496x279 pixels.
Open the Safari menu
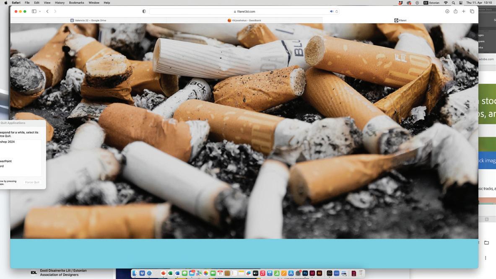[16, 3]
